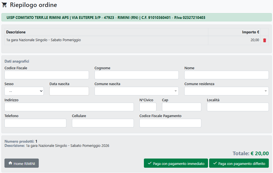Select the Nome input field

226,75
